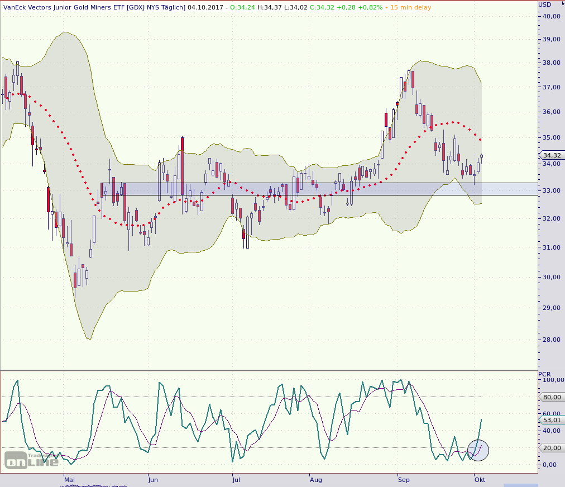
Task: Select the blue horizontal support zone rectangle
Action: click(319, 189)
